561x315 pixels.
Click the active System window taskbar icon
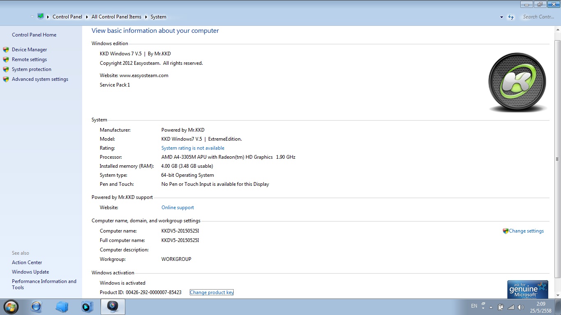tap(113, 306)
